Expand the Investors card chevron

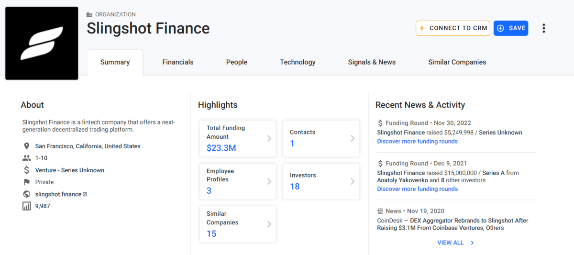click(x=352, y=181)
